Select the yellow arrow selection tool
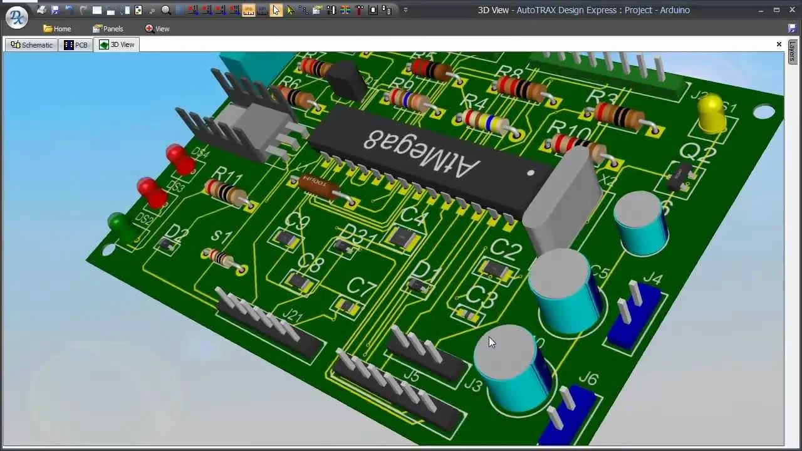The width and height of the screenshot is (802, 451). 290,10
